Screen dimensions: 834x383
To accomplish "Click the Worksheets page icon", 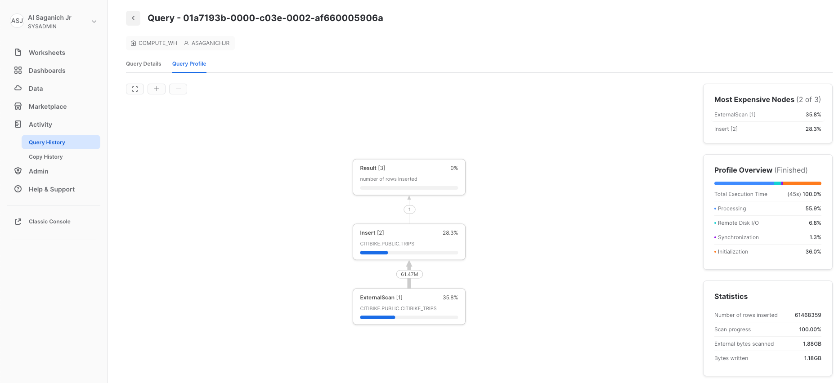I will coord(18,52).
